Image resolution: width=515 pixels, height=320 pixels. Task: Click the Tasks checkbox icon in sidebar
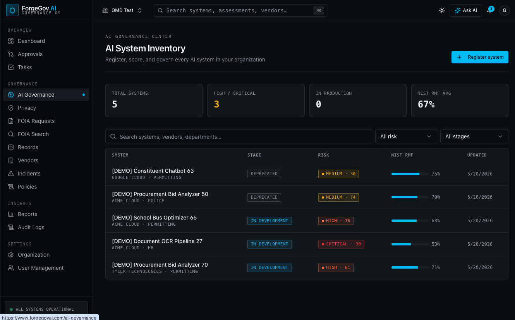[x=11, y=67]
